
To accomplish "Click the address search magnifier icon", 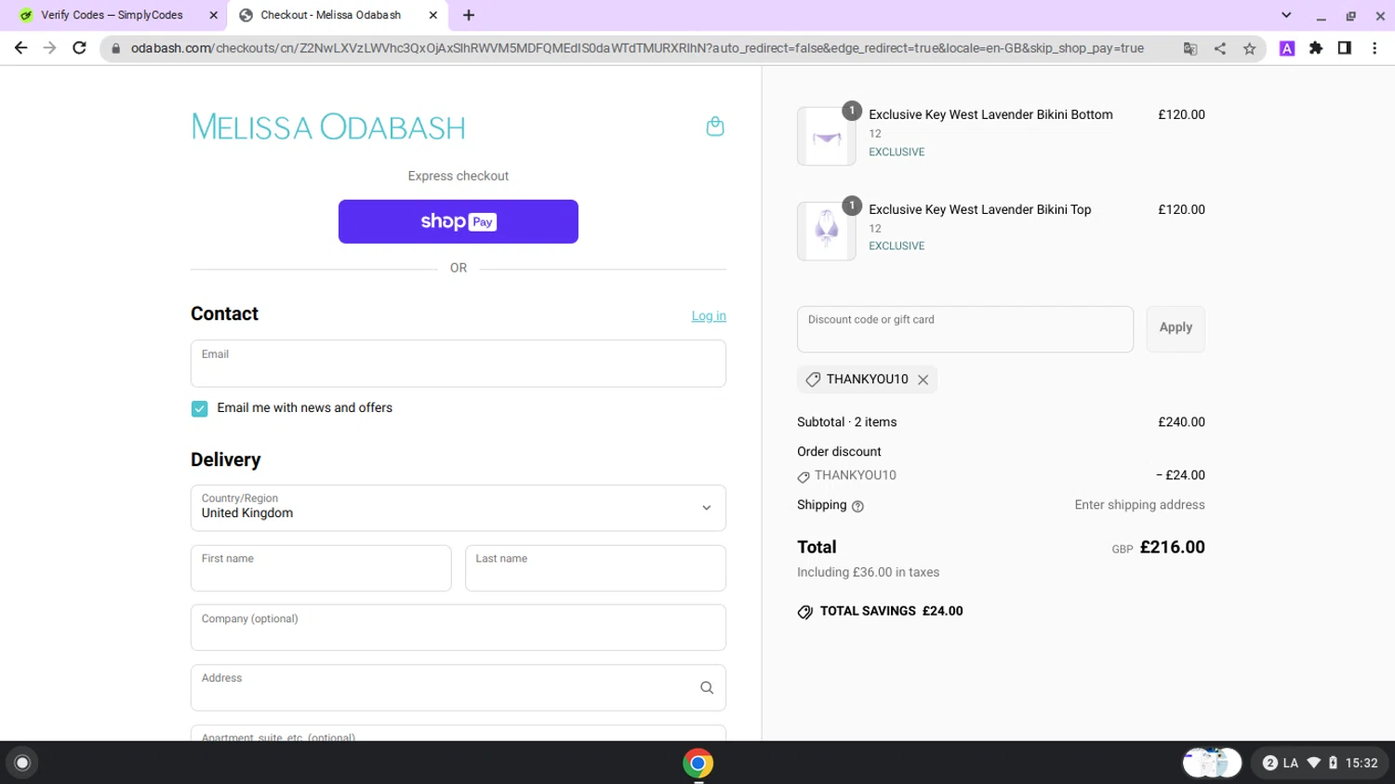I will [707, 688].
